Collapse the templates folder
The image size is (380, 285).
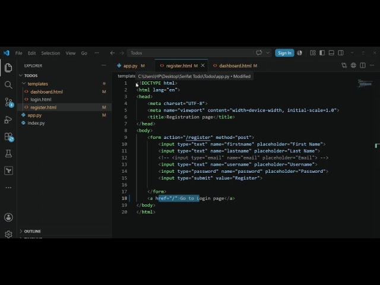click(24, 84)
